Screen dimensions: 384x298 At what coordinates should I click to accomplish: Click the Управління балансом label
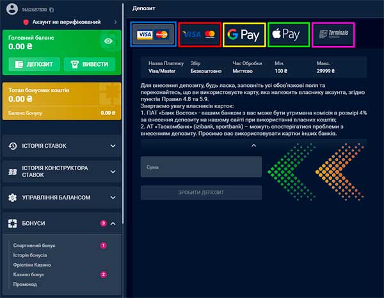coord(56,198)
